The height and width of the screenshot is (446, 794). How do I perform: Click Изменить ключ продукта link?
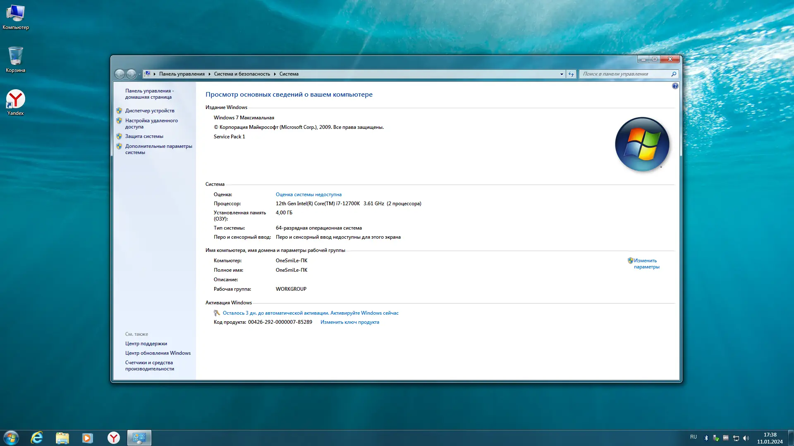pyautogui.click(x=349, y=322)
